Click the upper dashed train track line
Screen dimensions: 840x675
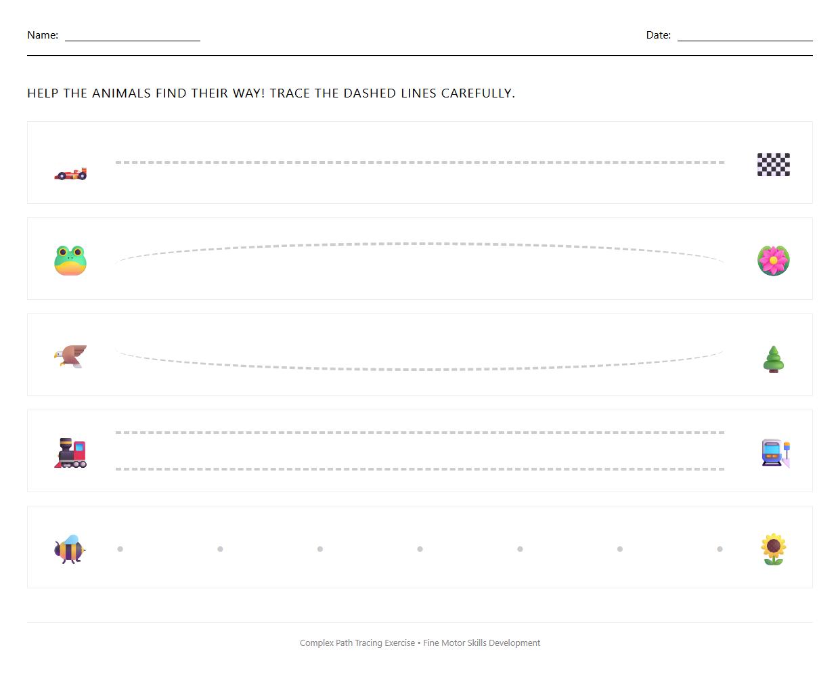pos(420,433)
